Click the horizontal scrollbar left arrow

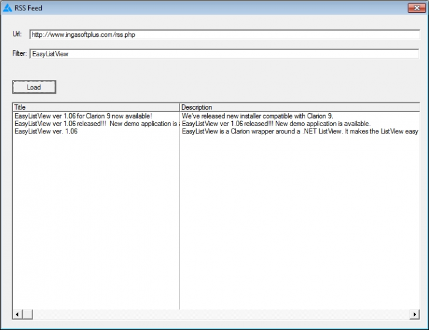(17, 315)
